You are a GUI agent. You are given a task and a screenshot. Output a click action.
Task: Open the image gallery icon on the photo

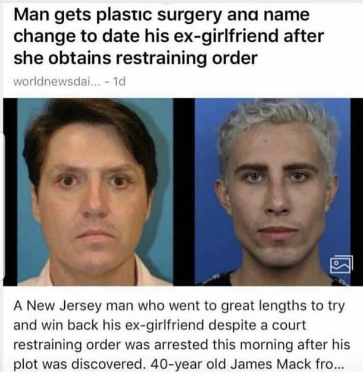pos(342,264)
